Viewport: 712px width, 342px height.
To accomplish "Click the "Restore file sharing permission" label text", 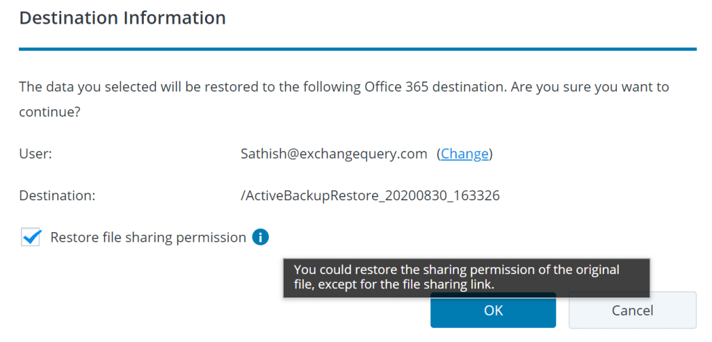I will click(x=148, y=238).
